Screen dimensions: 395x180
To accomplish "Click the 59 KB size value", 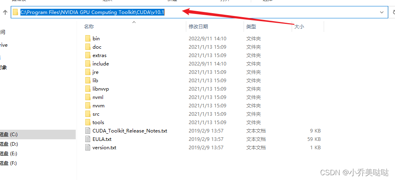I will click(x=314, y=139).
